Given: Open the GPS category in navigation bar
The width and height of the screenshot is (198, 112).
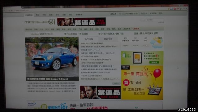Looking at the screenshot, I should [47, 29].
